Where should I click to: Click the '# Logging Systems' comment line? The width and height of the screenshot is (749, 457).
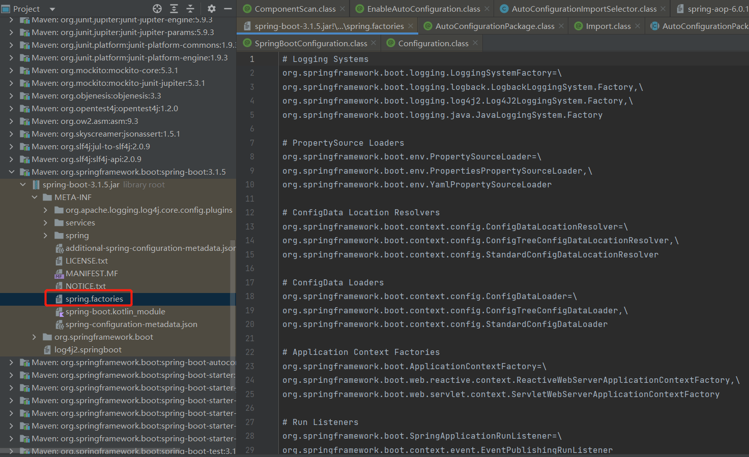click(x=326, y=59)
